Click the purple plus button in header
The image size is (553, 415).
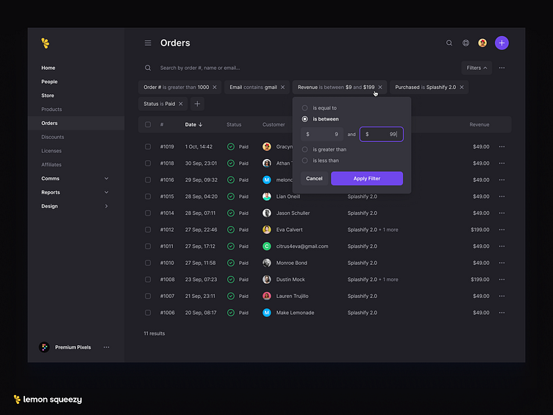pos(502,43)
